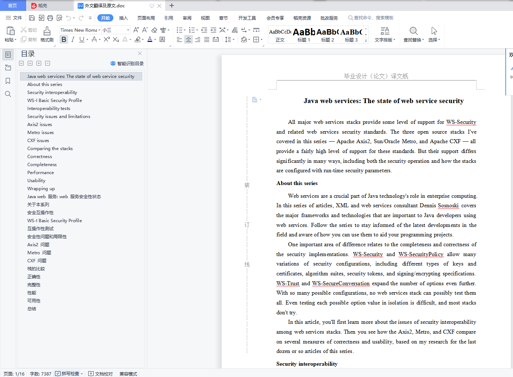513x377 pixels.
Task: Toggle strikethrough formatting
Action: point(94,39)
